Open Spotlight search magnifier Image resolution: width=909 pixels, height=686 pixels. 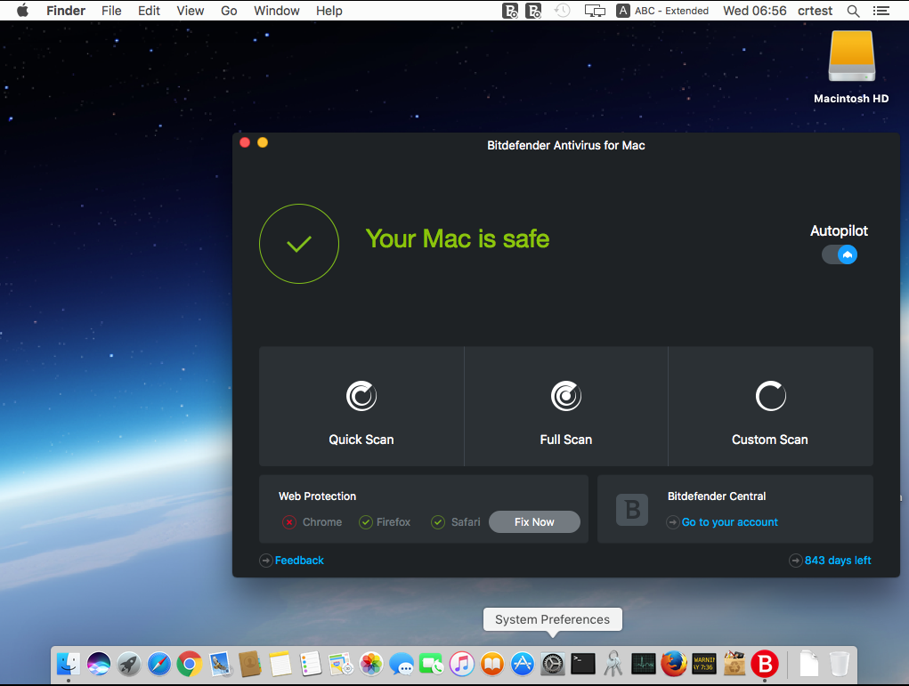point(853,11)
